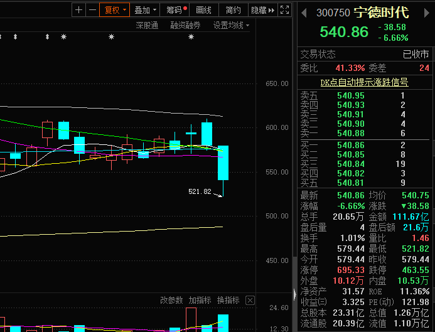Open 深股通 link
Screen dimensions: 435x332
(x=147, y=26)
